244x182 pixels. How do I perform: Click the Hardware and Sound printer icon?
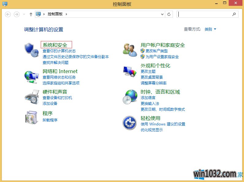[x=31, y=97]
